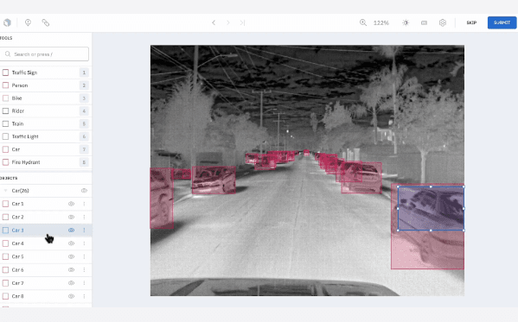Viewport: 518px width, 322px height.
Task: Click the SKIP button
Action: tap(471, 22)
